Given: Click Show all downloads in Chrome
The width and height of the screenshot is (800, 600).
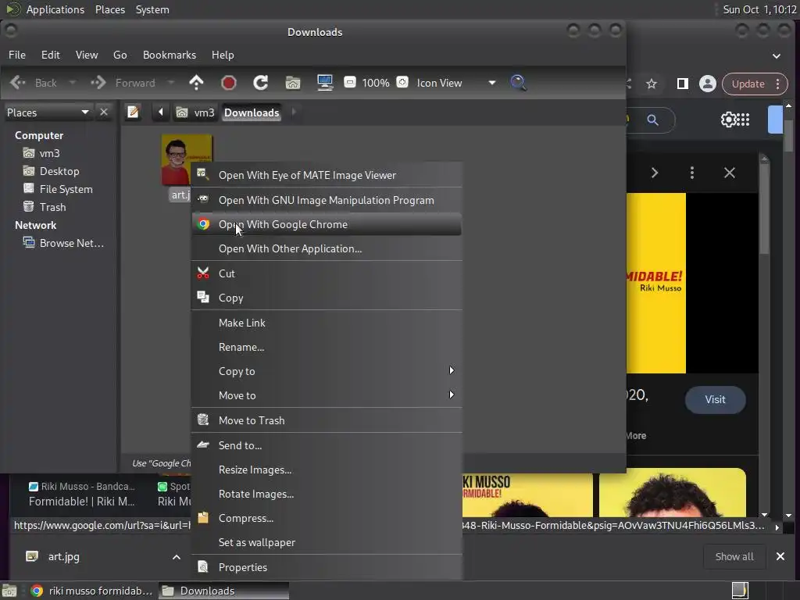Looking at the screenshot, I should point(734,556).
